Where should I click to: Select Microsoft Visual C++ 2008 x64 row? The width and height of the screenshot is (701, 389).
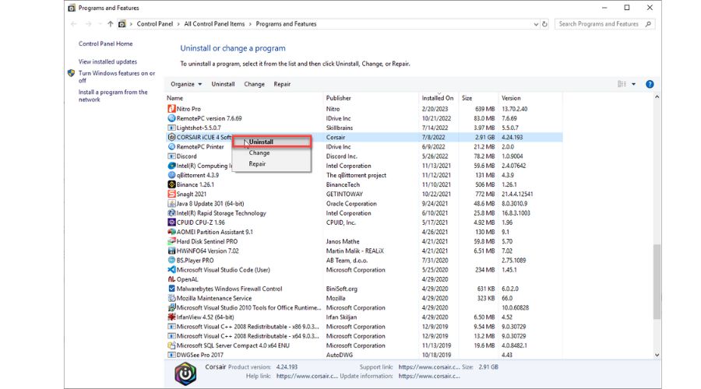[365, 336]
